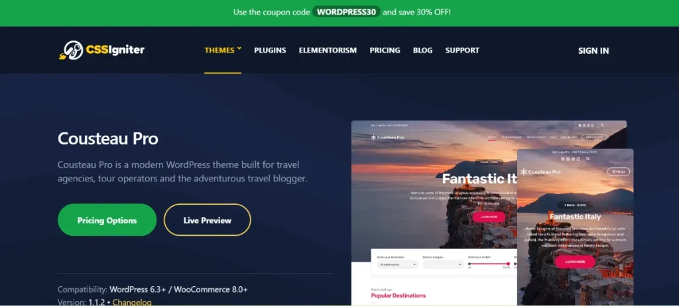Expand the Themes dropdown chevron
679x306 pixels.
pos(239,48)
